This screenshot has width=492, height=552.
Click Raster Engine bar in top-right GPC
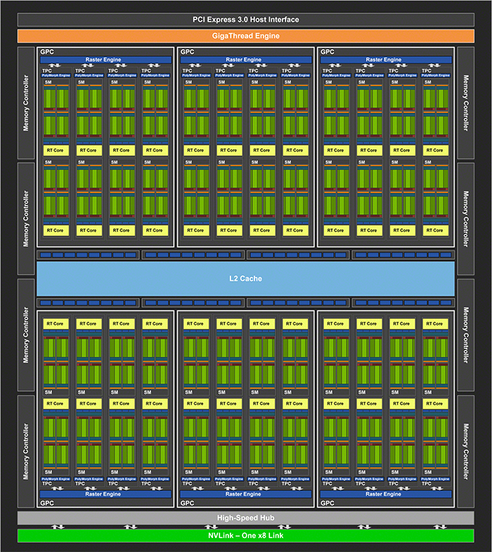click(386, 60)
